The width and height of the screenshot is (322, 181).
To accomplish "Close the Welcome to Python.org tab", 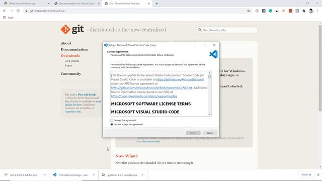I will pos(48,4).
